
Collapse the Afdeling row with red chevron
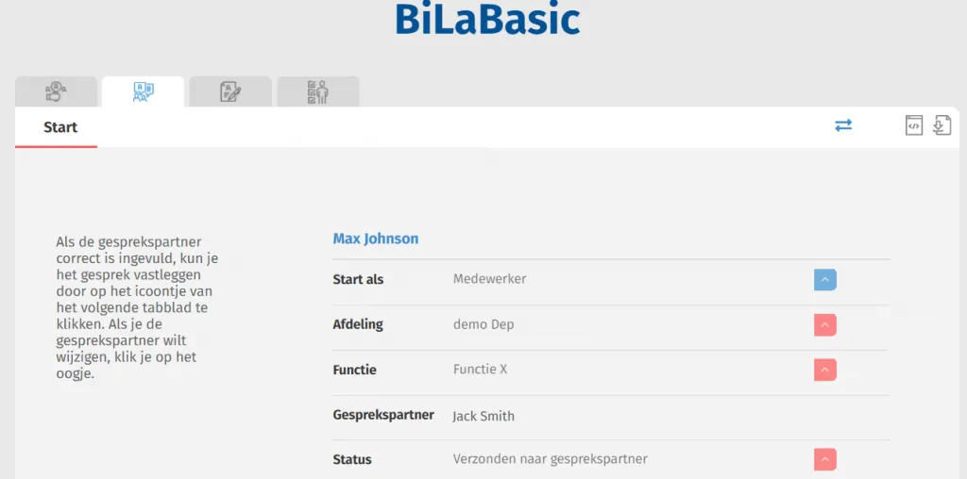[x=825, y=325]
